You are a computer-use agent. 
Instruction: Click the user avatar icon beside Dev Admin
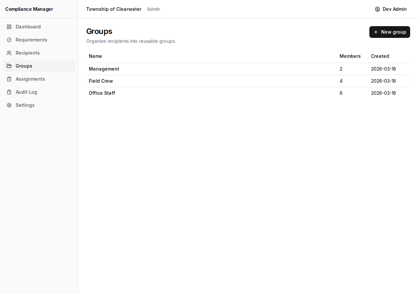(378, 9)
